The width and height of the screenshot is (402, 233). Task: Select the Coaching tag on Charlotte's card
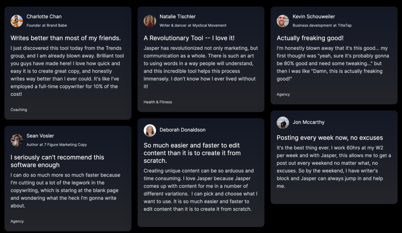point(19,110)
